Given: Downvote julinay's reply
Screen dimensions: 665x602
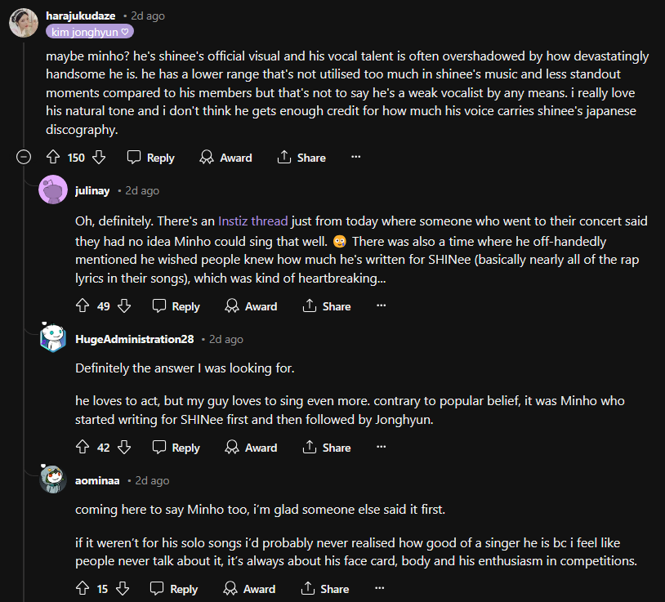Looking at the screenshot, I should (x=124, y=306).
